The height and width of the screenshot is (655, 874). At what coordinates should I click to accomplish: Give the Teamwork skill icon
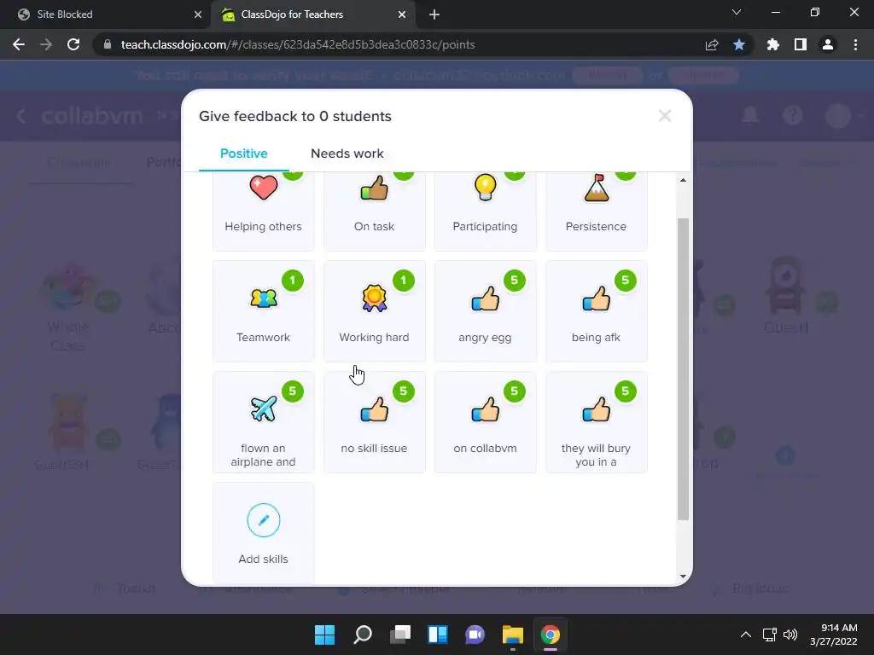click(x=263, y=311)
